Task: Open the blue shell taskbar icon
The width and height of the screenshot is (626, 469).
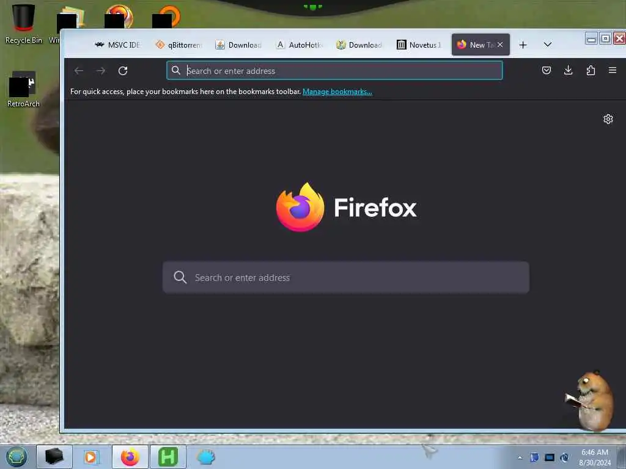Action: coord(206,457)
